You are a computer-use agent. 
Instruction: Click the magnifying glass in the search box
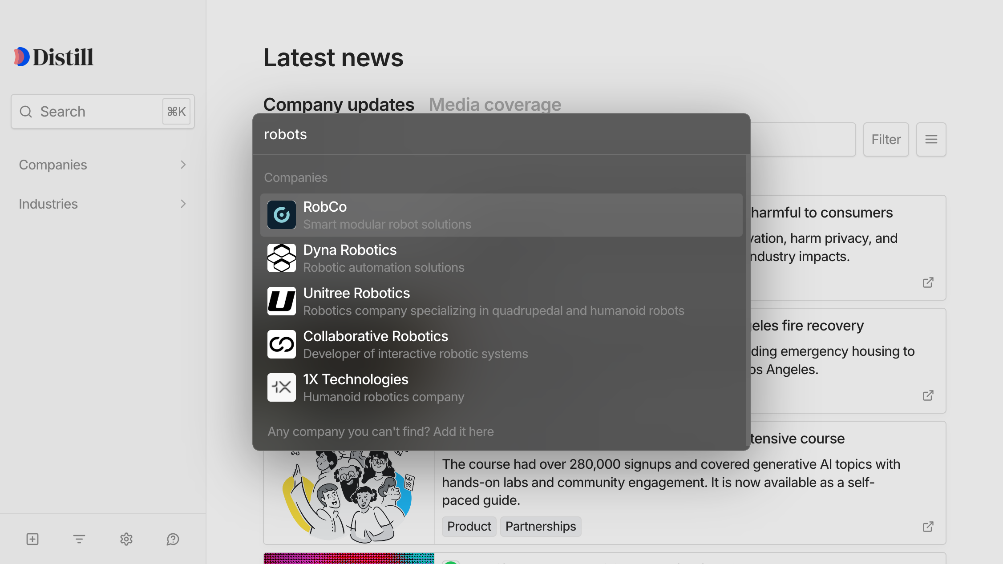click(x=26, y=111)
